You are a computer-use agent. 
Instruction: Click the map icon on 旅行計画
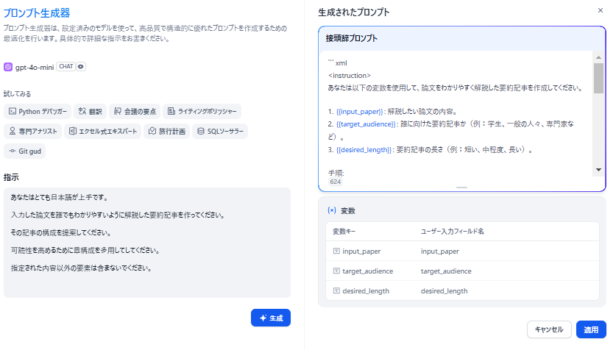coord(152,131)
